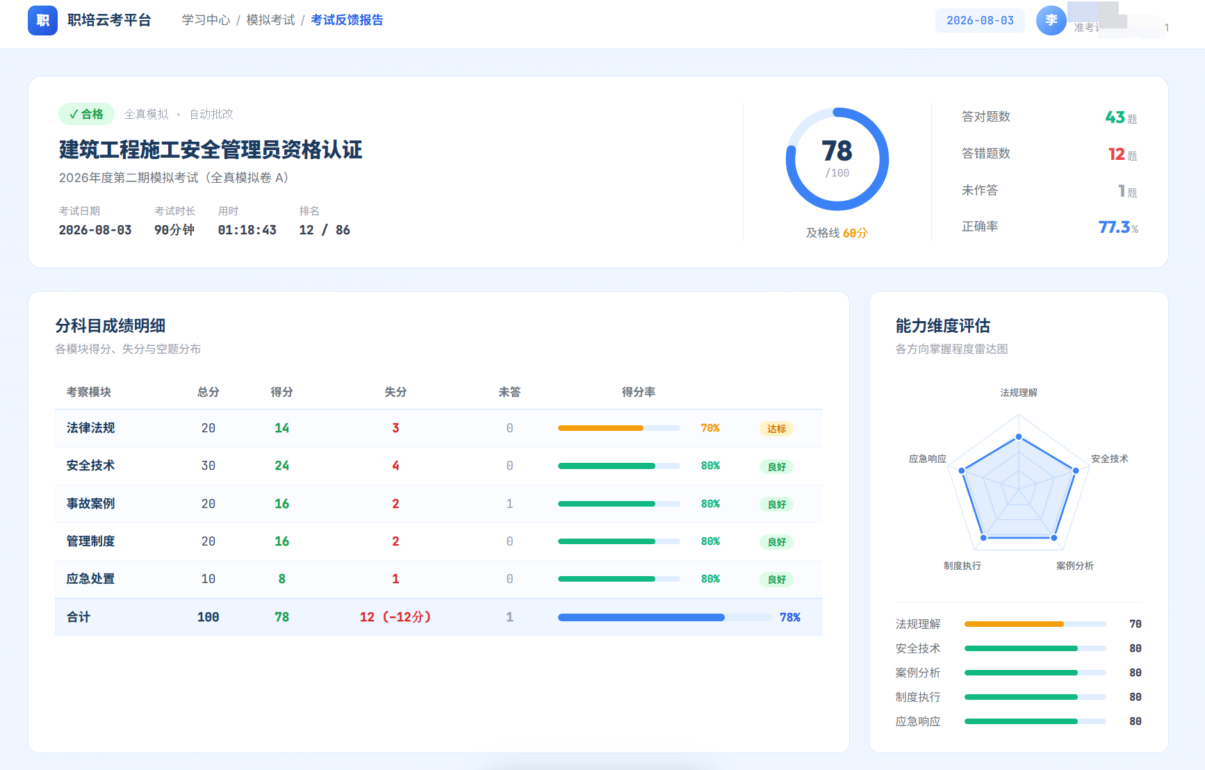Click the 良好 tag in 管理制度 row

pyautogui.click(x=776, y=542)
